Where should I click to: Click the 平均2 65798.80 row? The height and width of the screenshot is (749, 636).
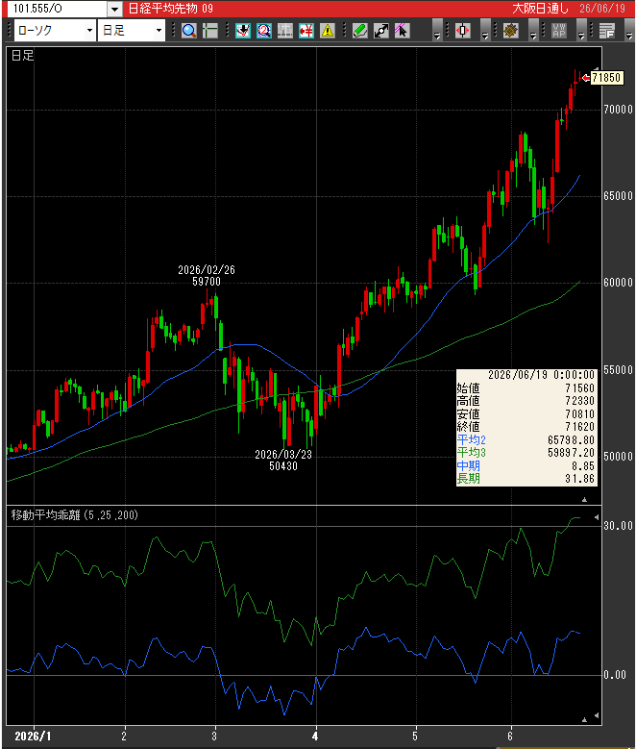(x=526, y=439)
